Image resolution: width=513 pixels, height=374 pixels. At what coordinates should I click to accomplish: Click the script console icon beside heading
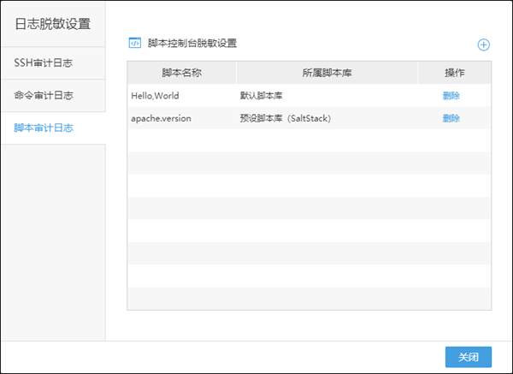(134, 43)
